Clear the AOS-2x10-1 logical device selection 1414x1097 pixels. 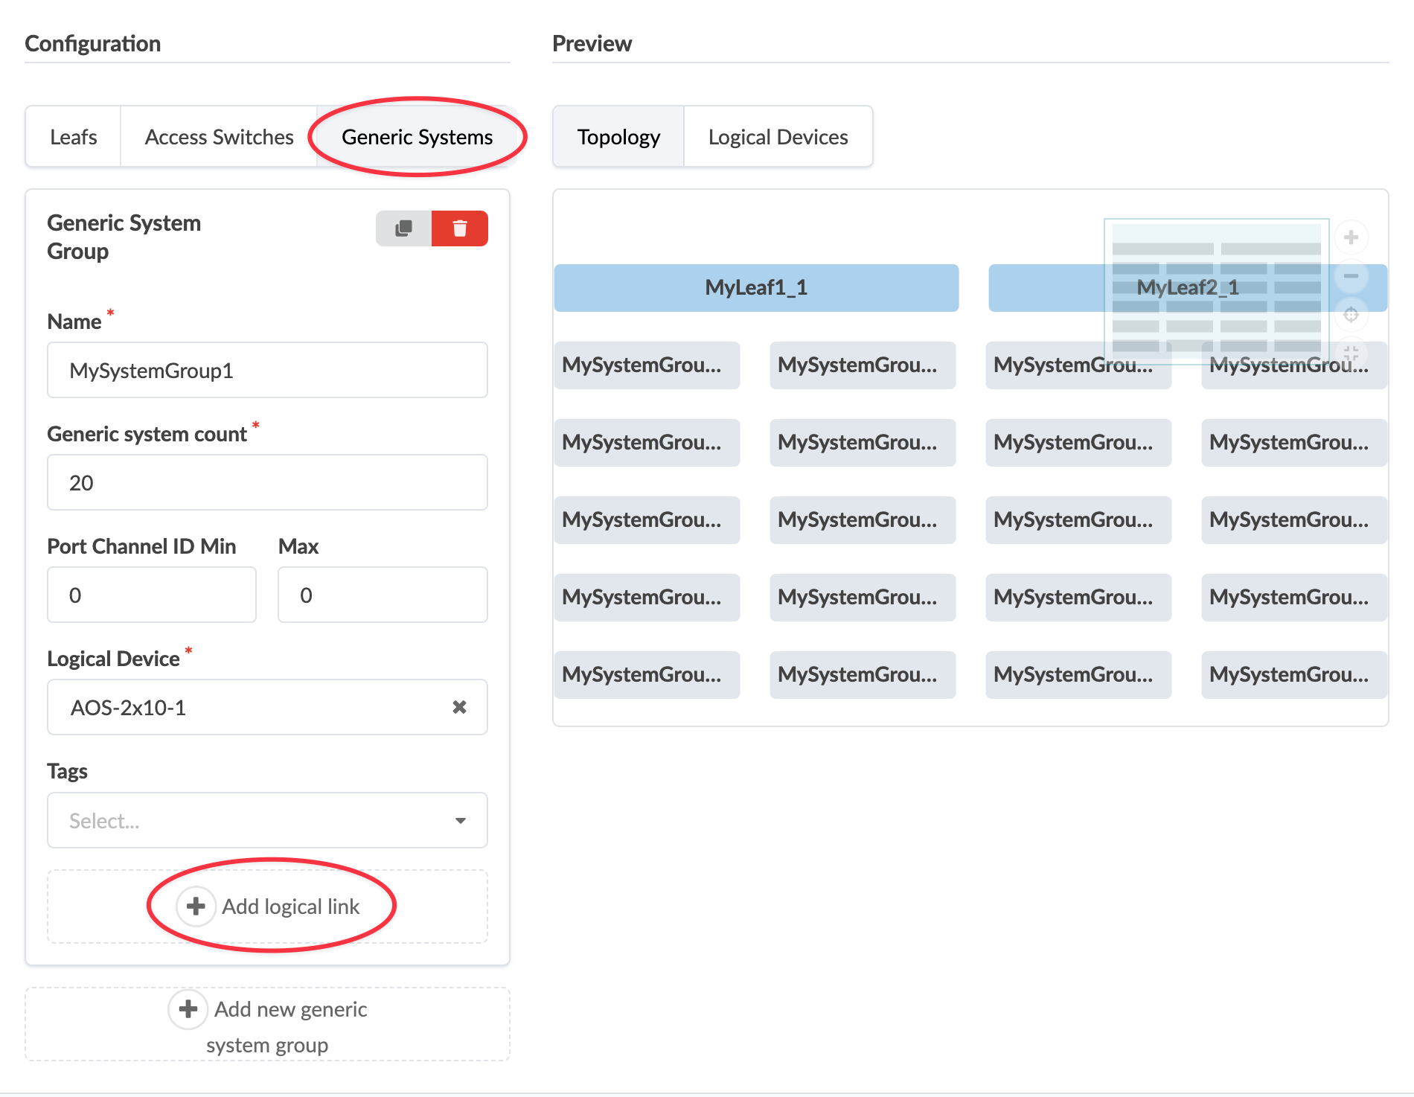coord(459,707)
